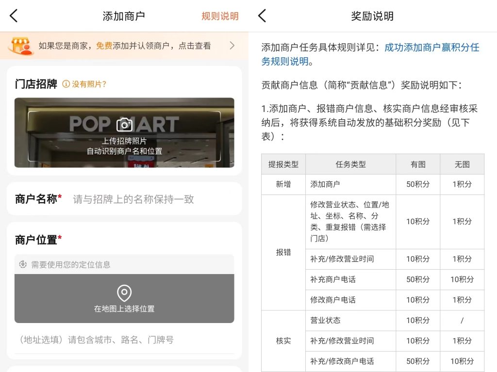Tap the 上传招牌照片 upload text
The height and width of the screenshot is (372, 497).
click(x=124, y=141)
